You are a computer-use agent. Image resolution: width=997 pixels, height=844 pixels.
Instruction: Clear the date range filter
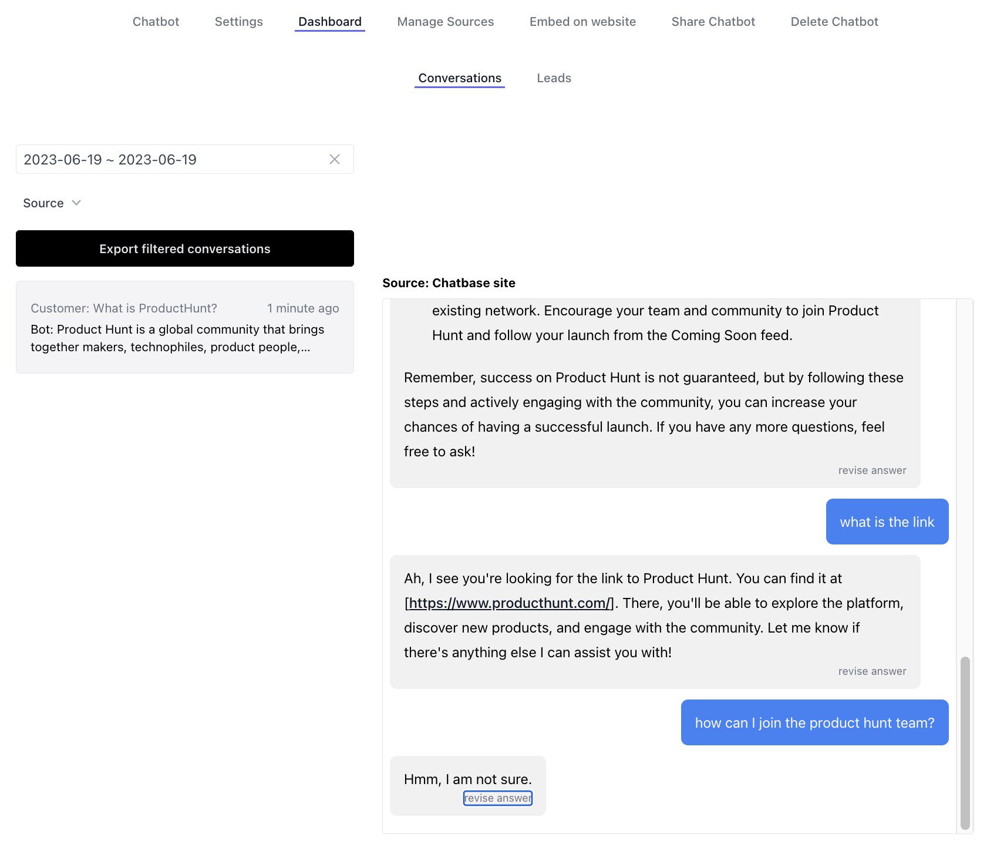coord(334,159)
